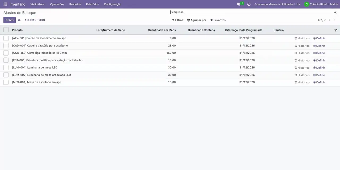
Task: Toggle the select-all header checkbox
Action: [6, 30]
